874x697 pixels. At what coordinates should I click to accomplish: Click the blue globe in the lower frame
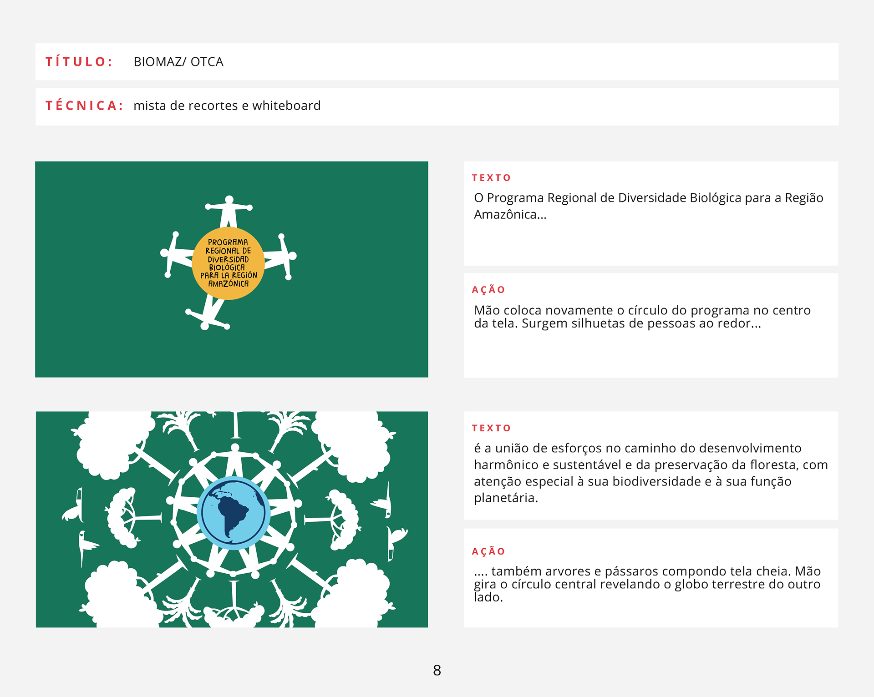click(x=234, y=513)
